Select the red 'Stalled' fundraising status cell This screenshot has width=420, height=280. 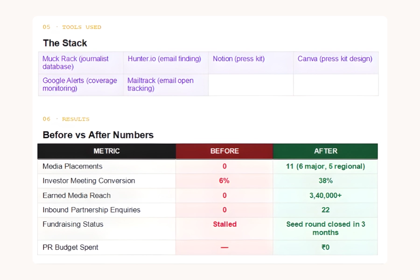[x=224, y=224]
